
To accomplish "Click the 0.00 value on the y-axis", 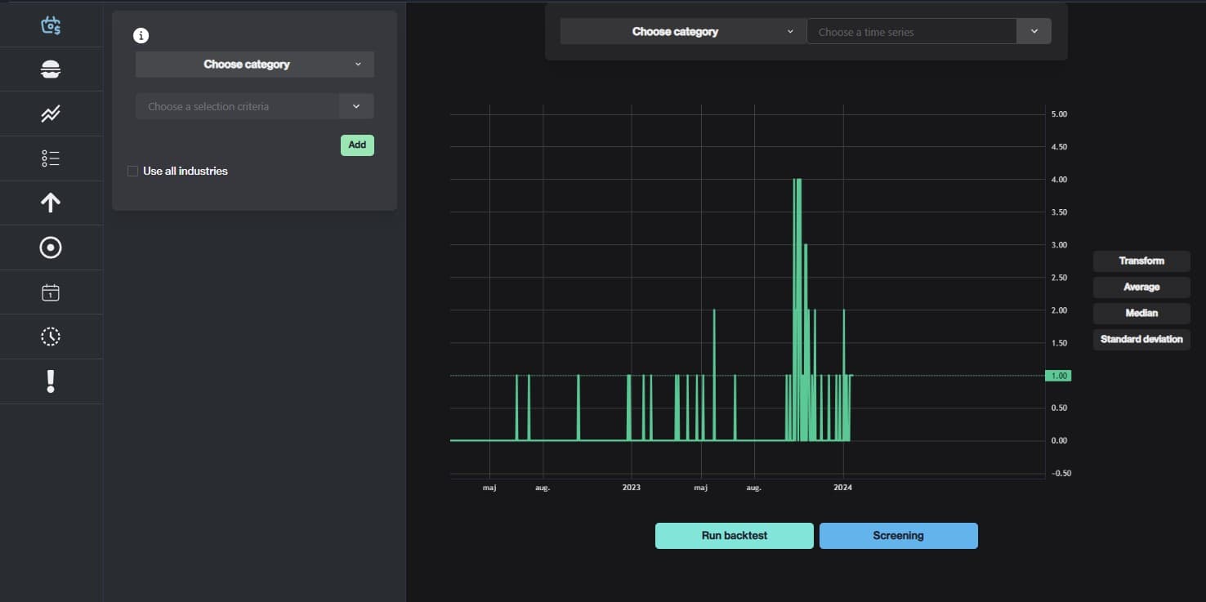I will [x=1059, y=441].
